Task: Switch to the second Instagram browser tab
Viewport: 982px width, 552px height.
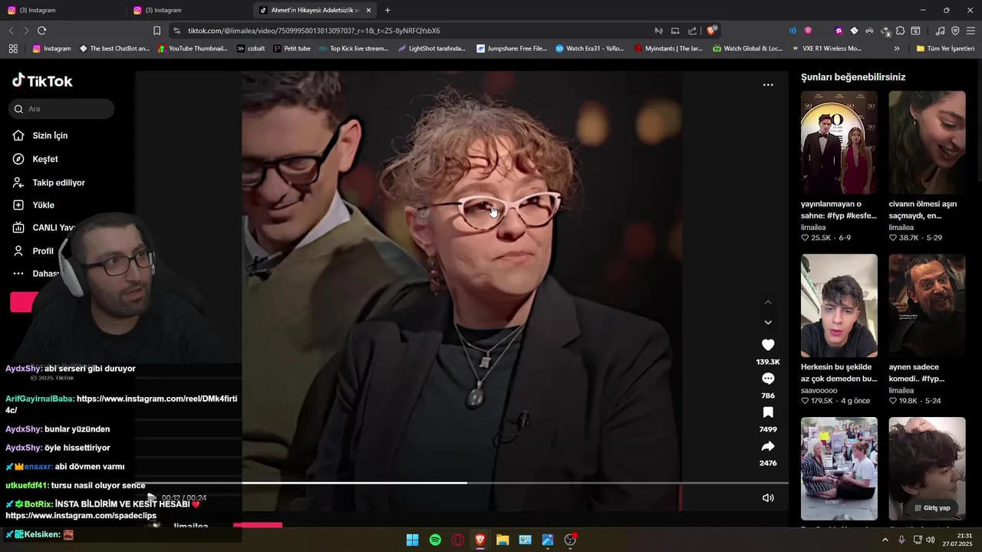Action: pos(188,10)
